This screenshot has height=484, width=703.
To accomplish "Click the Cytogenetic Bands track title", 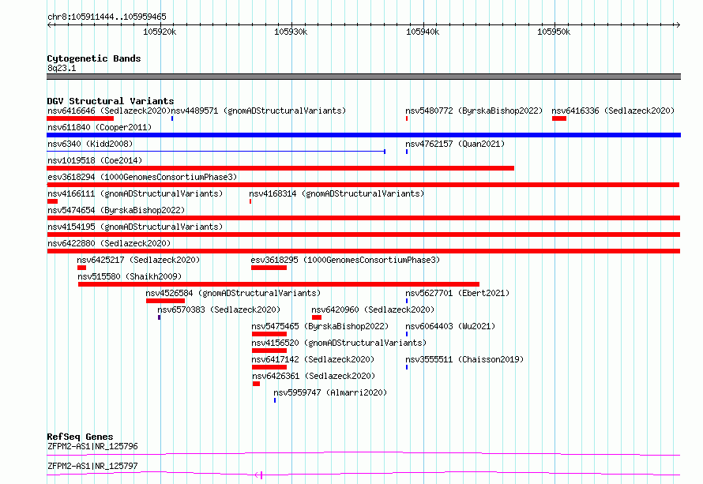I will point(94,58).
